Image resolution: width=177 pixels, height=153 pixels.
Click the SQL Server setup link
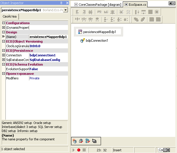click(50, 127)
